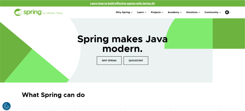The image size is (245, 111).
Task: Expand the Projects menu
Action: pyautogui.click(x=157, y=12)
